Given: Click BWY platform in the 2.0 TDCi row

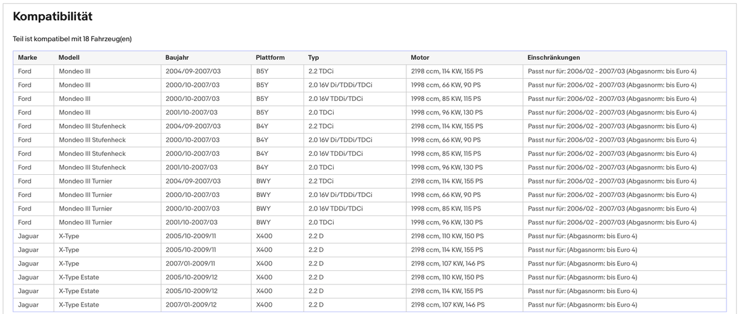Looking at the screenshot, I should 263,222.
